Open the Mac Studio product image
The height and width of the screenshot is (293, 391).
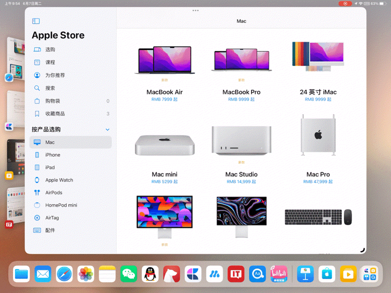coord(242,141)
